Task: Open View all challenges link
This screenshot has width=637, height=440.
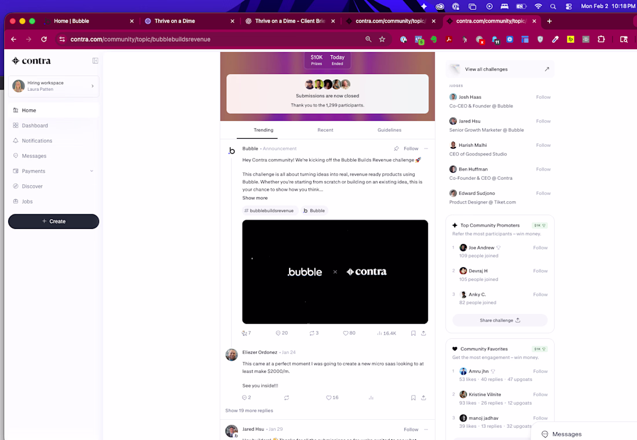Action: [500, 69]
